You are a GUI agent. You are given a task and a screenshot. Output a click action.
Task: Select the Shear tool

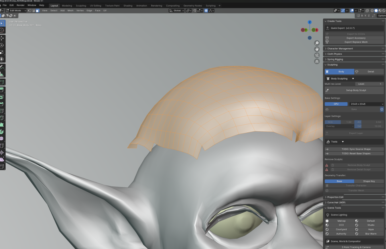(x=2, y=160)
